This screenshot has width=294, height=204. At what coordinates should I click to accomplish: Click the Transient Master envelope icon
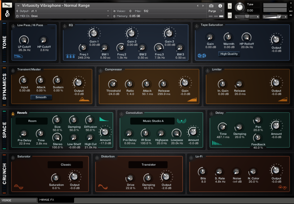(x=84, y=99)
